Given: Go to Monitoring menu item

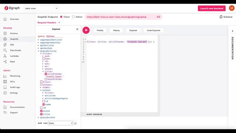Looking at the screenshot, I should point(15,76).
